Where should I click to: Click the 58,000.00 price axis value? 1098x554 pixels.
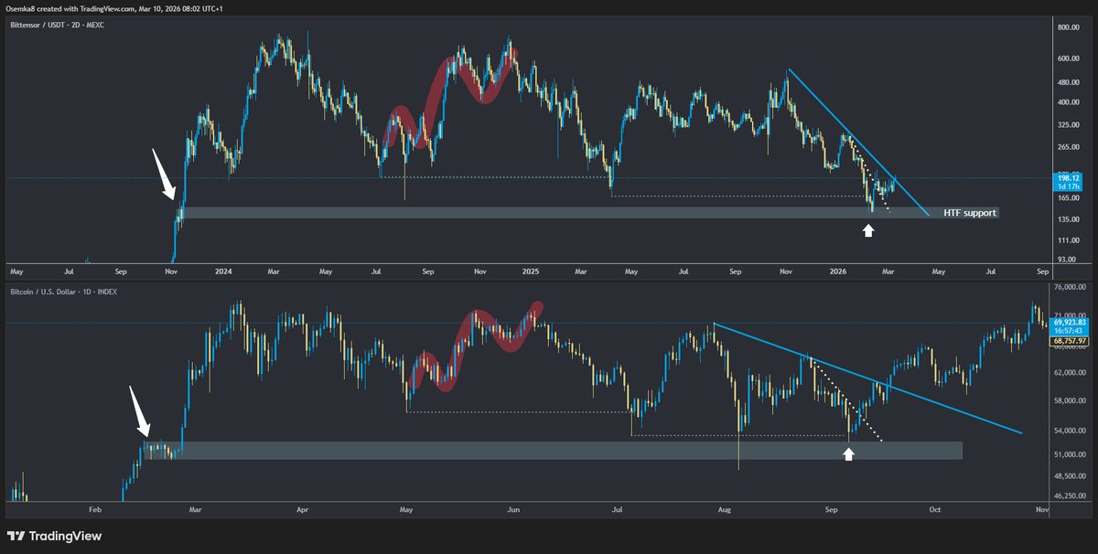pos(1069,400)
